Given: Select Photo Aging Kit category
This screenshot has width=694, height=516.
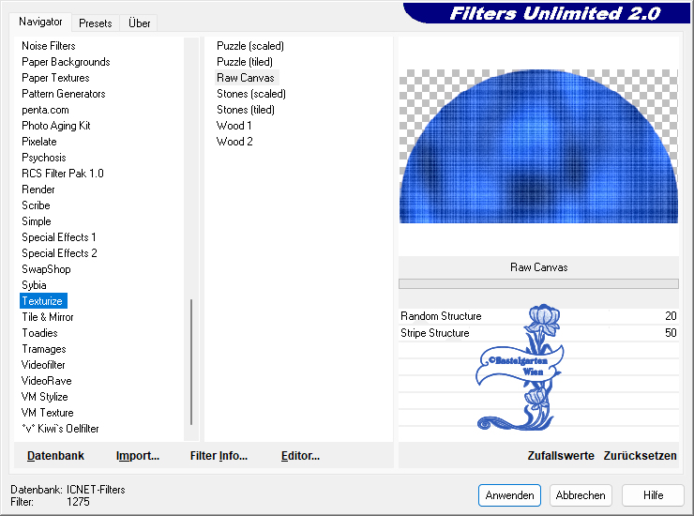Looking at the screenshot, I should [x=56, y=126].
